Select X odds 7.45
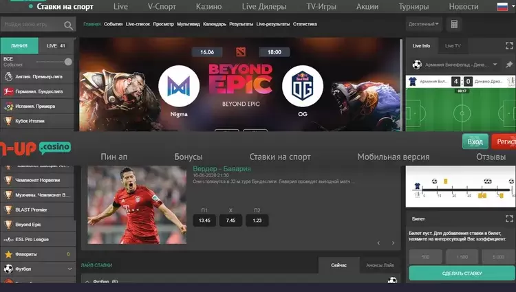The image size is (516, 292). (x=230, y=221)
